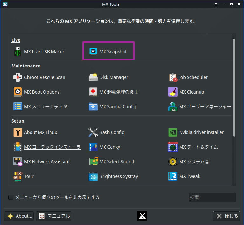Open MX Conky icon
The height and width of the screenshot is (225, 244).
click(93, 147)
